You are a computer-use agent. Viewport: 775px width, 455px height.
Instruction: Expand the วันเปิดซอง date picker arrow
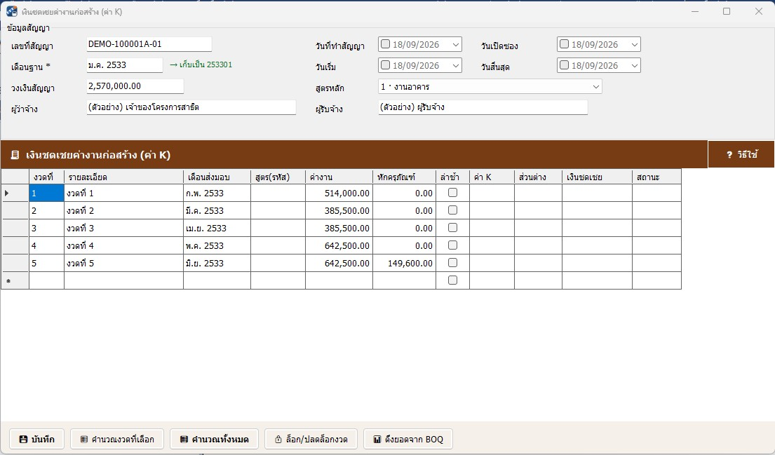pos(634,44)
